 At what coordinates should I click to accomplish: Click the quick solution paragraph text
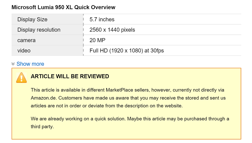click(x=130, y=123)
